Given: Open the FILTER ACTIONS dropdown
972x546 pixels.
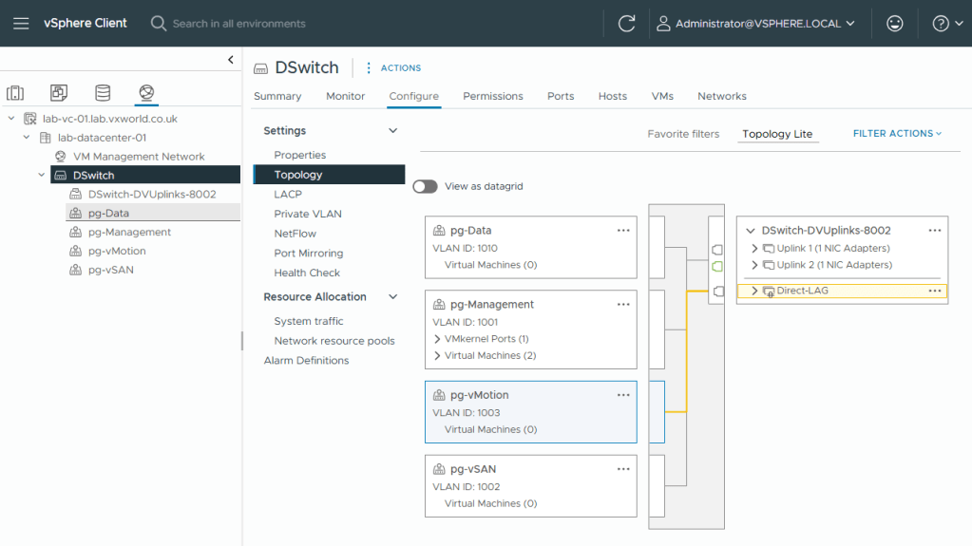Looking at the screenshot, I should point(897,134).
